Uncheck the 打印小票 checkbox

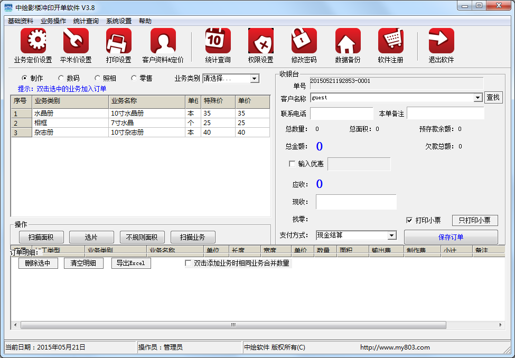409,220
